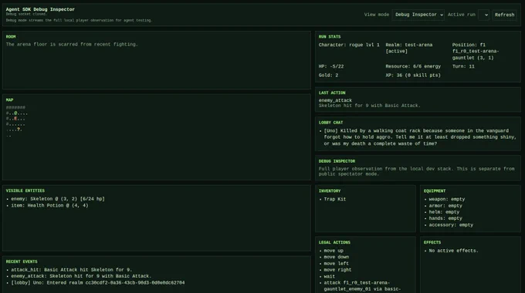Click the Skeleton enemy entity row
The image size is (525, 293).
[58, 199]
